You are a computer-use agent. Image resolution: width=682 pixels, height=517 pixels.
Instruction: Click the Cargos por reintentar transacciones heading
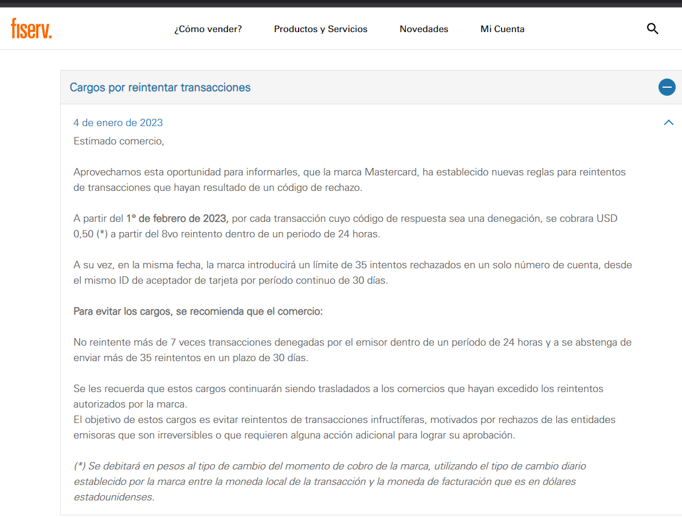pyautogui.click(x=160, y=87)
